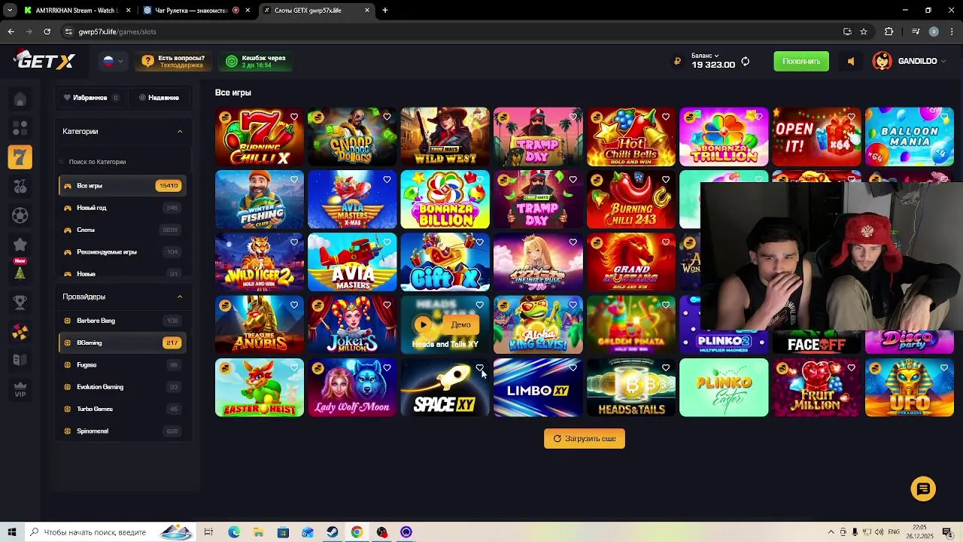Image resolution: width=963 pixels, height=542 pixels.
Task: Click the Кешбэк через timer button
Action: (256, 61)
